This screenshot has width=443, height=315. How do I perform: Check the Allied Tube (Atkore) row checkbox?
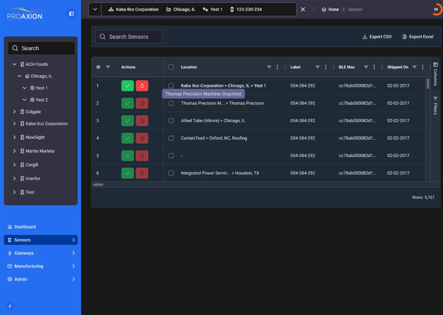171,121
